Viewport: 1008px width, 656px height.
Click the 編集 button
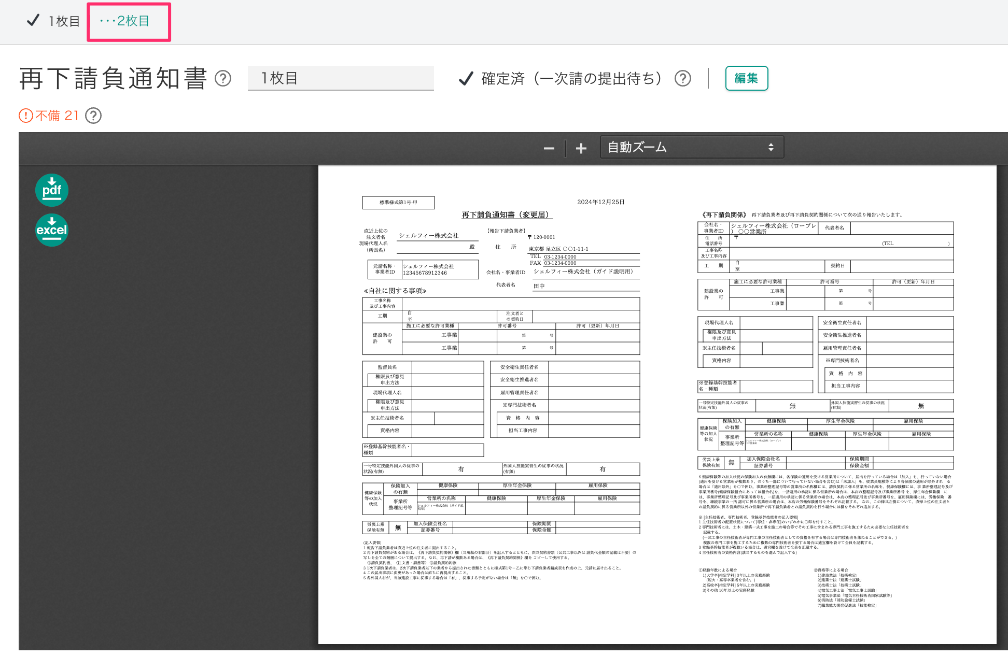(x=746, y=78)
